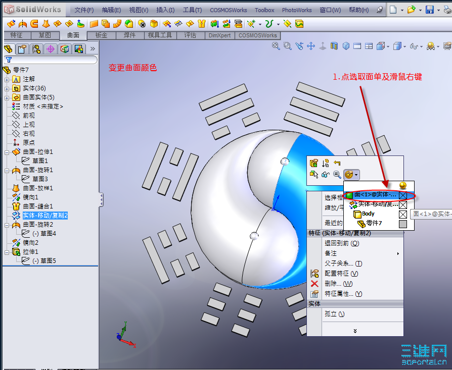This screenshot has height=370, width=452.
Task: Open the Appearance dropdown arrow in context toolbar
Action: (x=356, y=175)
